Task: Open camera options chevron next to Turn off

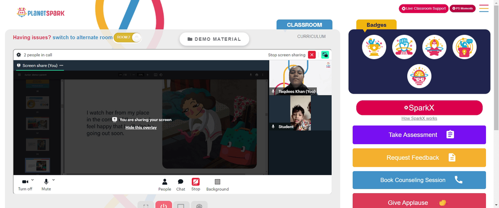Action: click(x=32, y=180)
